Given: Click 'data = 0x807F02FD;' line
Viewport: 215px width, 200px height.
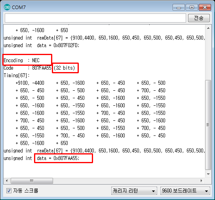Looking at the screenshot, I should point(42,45).
